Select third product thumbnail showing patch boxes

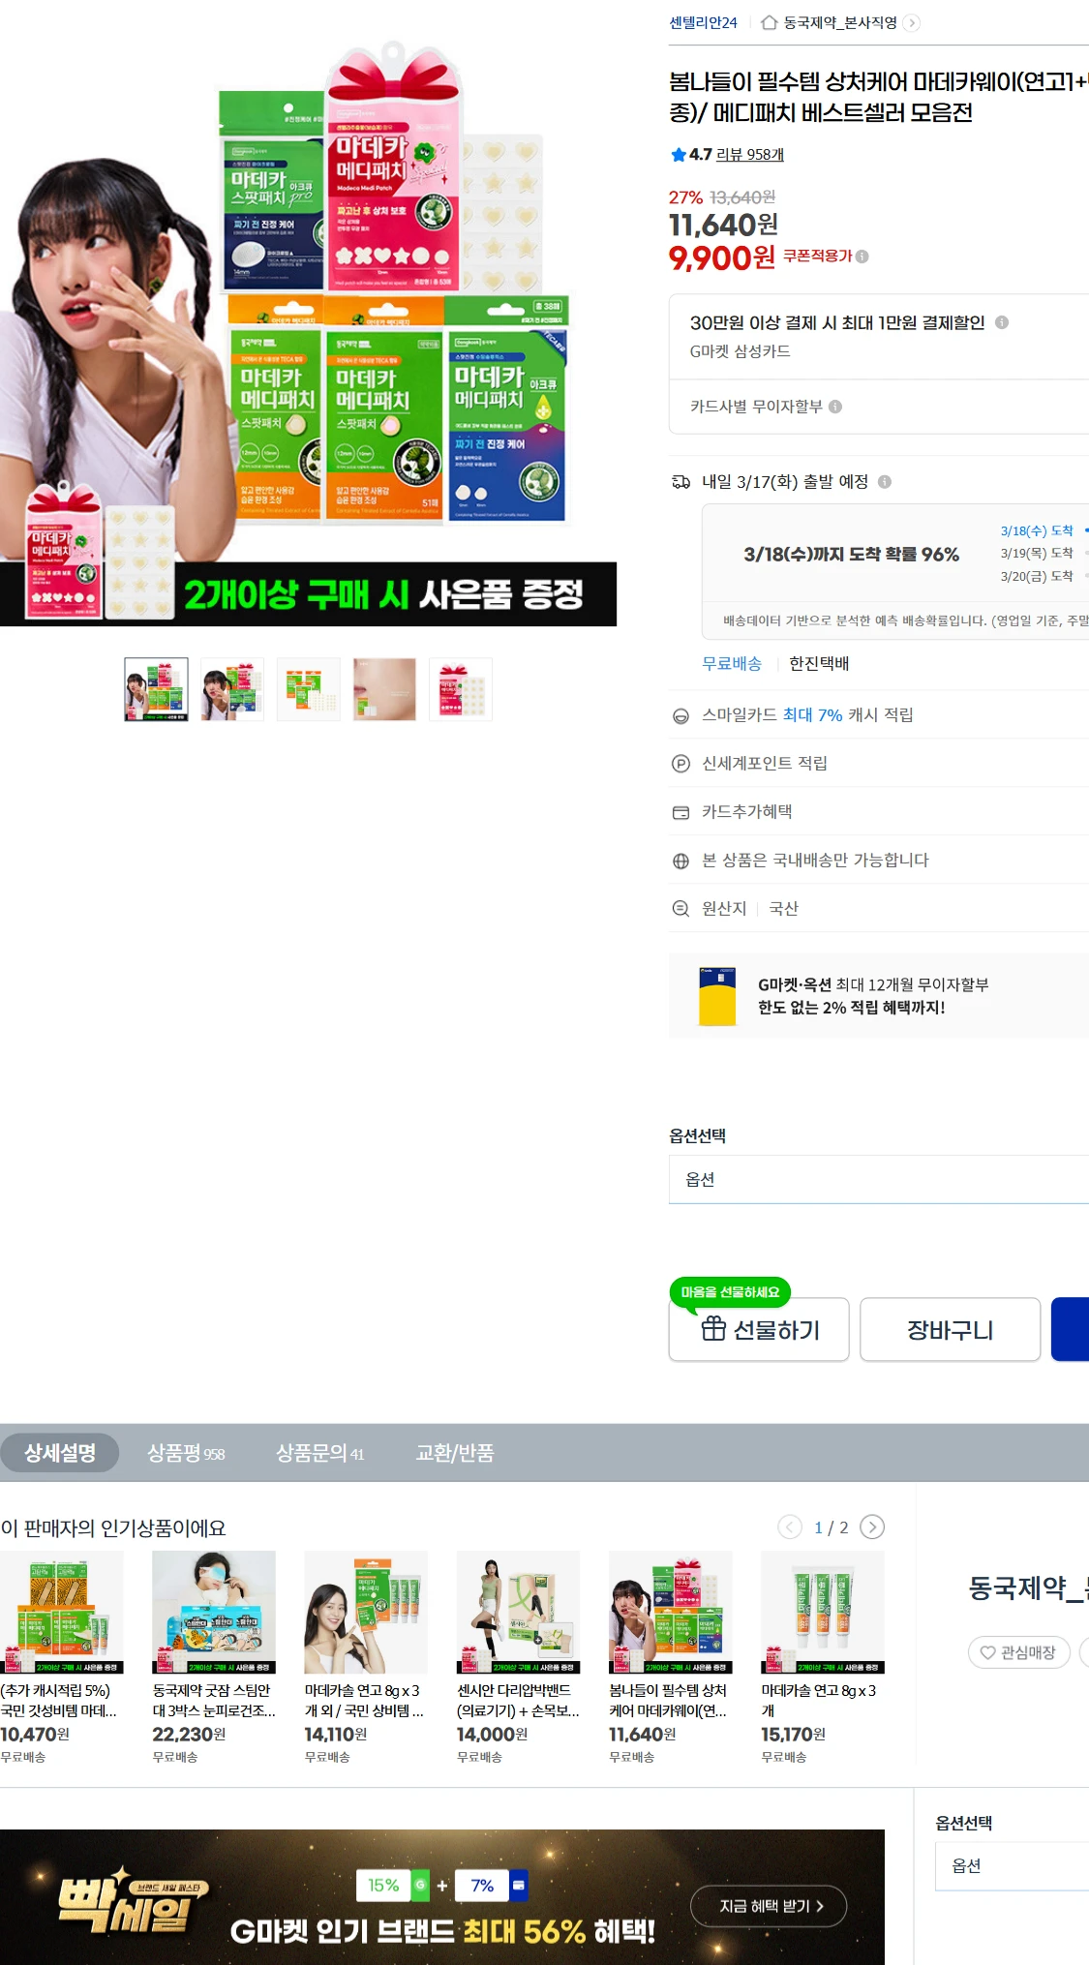tap(309, 689)
